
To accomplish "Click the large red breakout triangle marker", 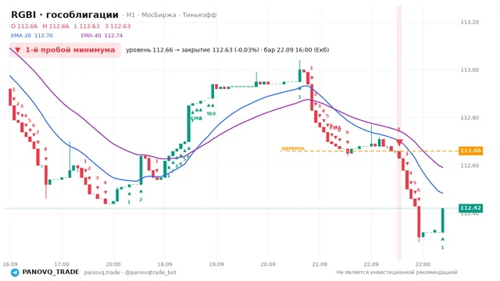I will pos(399,142).
